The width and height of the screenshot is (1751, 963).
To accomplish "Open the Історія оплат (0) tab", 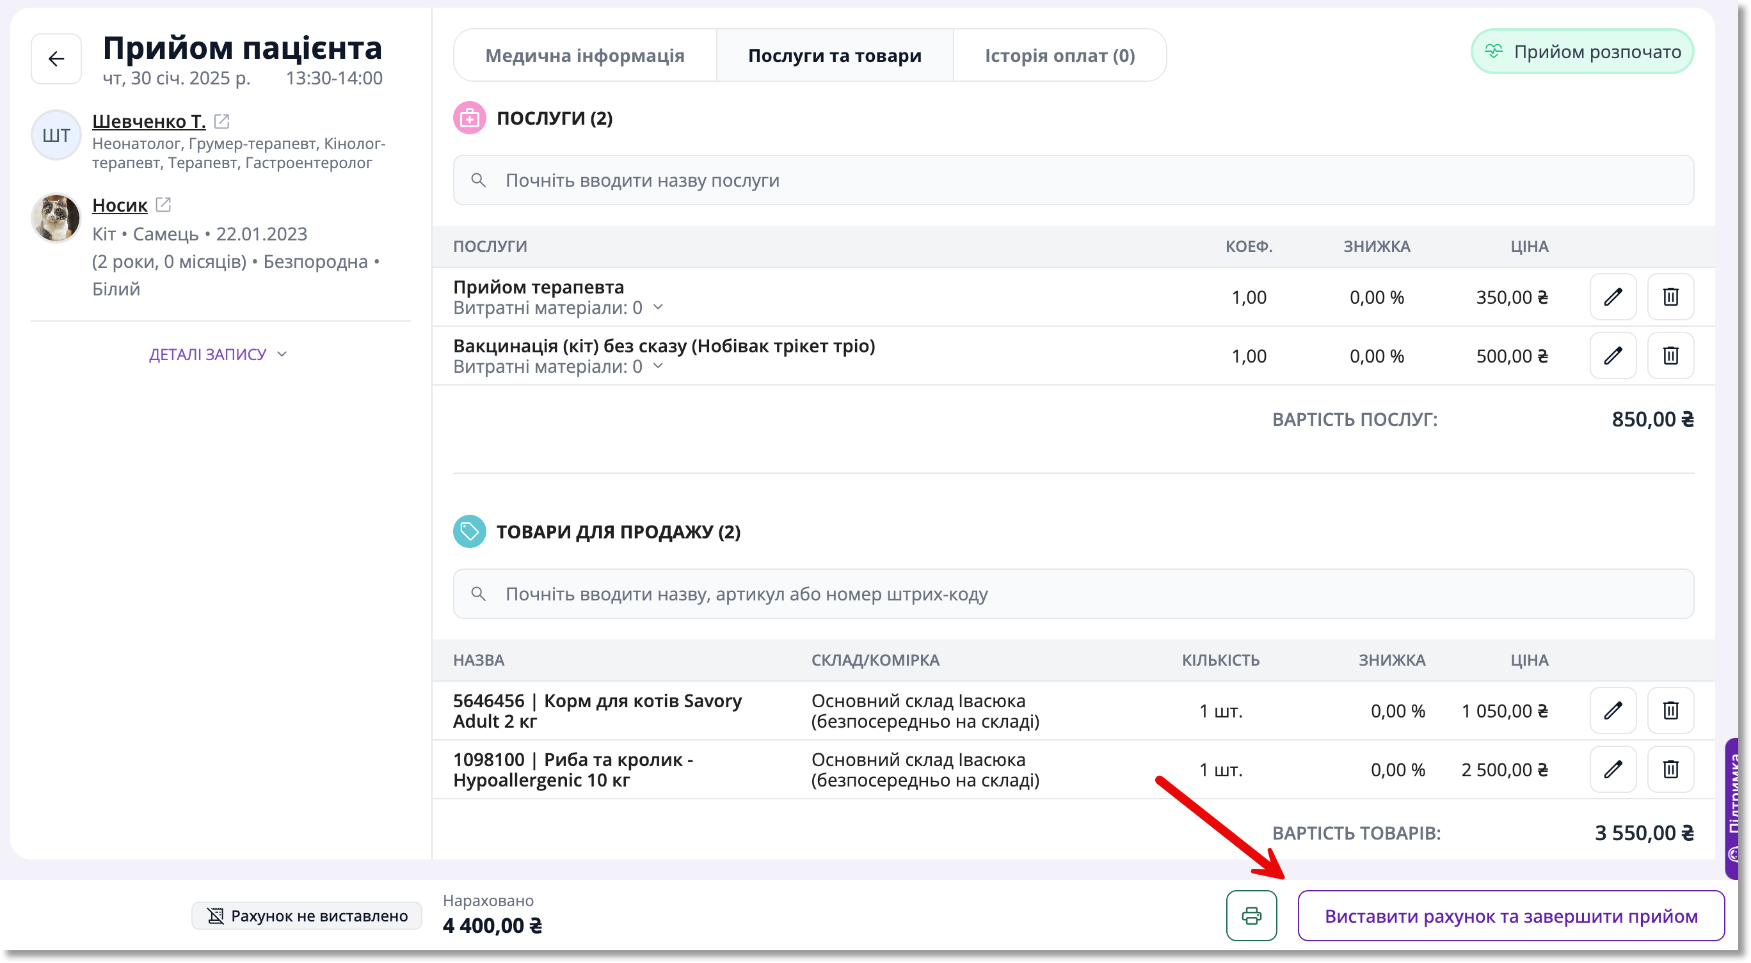I will pyautogui.click(x=1060, y=56).
